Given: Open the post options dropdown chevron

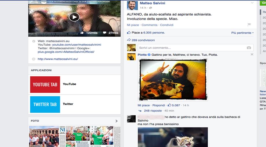Looking at the screenshot, I should (x=252, y=3).
